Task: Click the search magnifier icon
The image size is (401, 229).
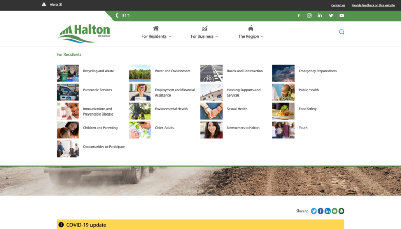Action: click(342, 32)
